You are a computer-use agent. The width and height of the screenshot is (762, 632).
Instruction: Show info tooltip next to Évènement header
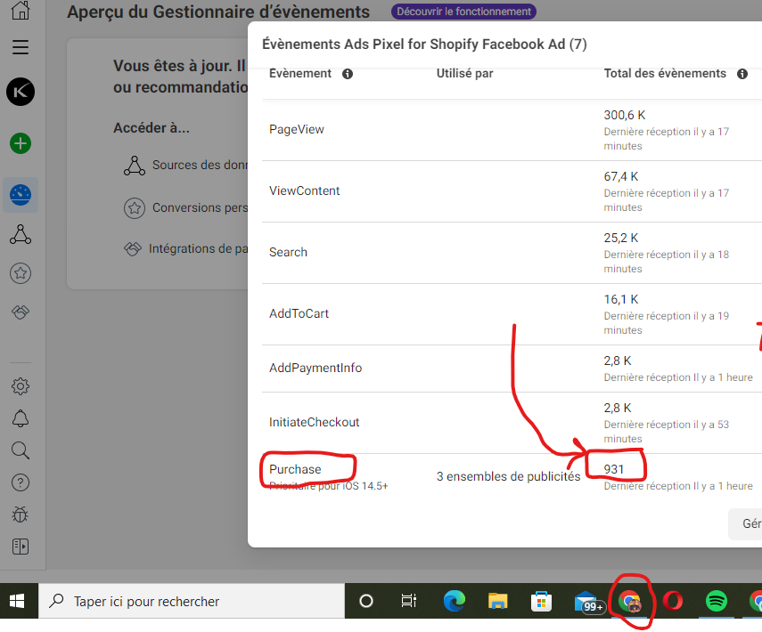(x=348, y=74)
